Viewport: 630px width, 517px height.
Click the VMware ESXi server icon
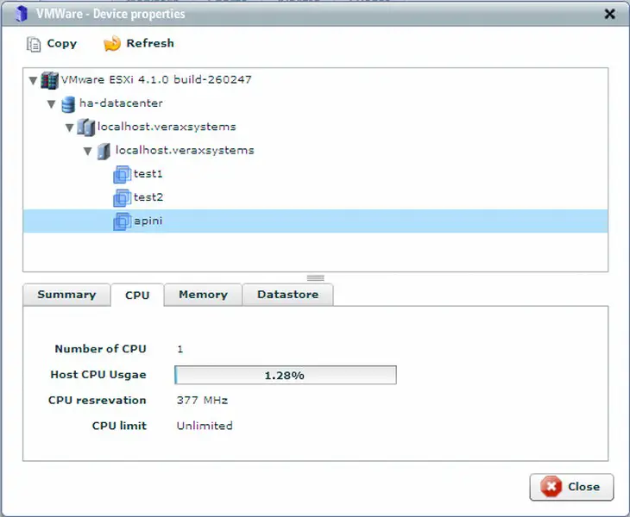[50, 80]
